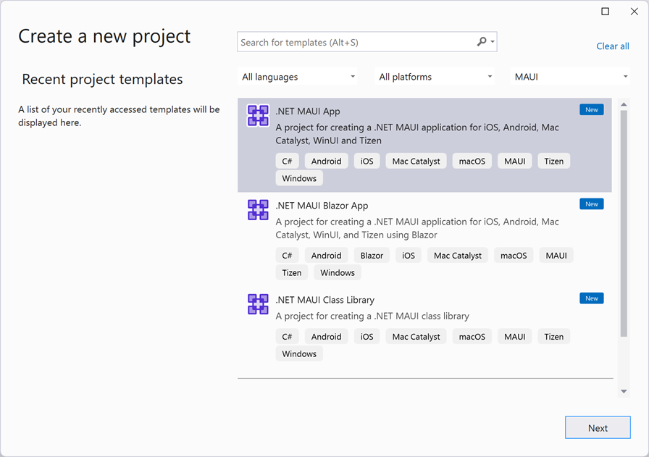Open the All platforms dropdown
The height and width of the screenshot is (457, 649).
(x=435, y=77)
